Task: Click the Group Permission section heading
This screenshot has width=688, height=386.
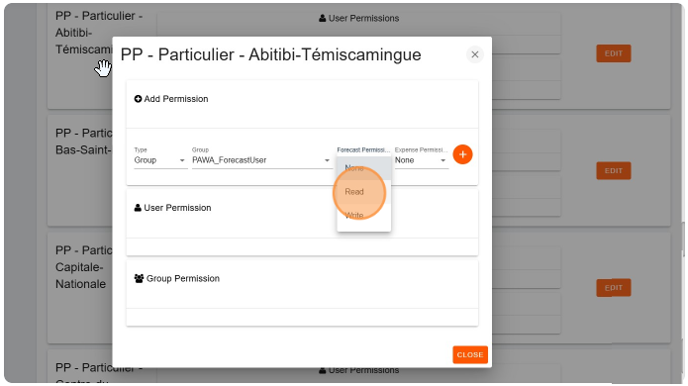Action: [183, 278]
